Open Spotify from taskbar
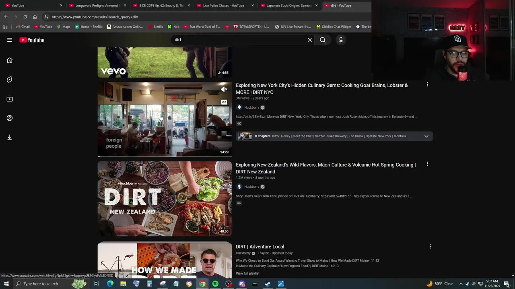515x289 pixels. (215, 284)
